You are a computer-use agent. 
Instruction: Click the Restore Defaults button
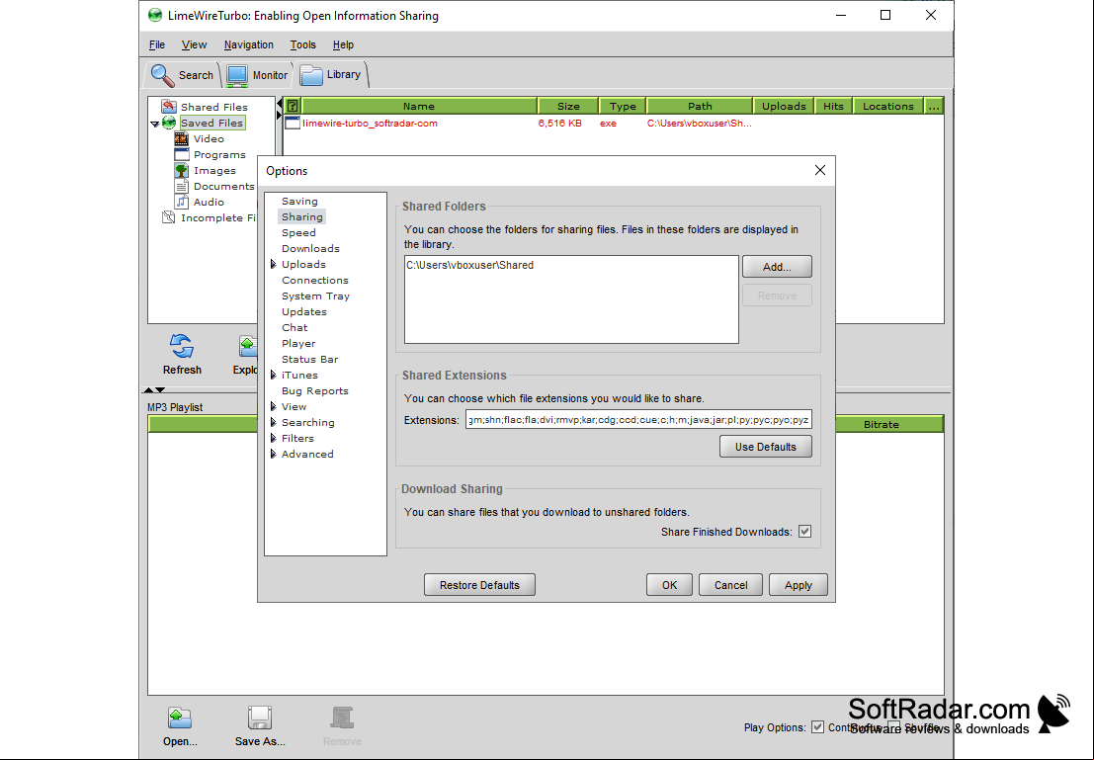click(479, 585)
